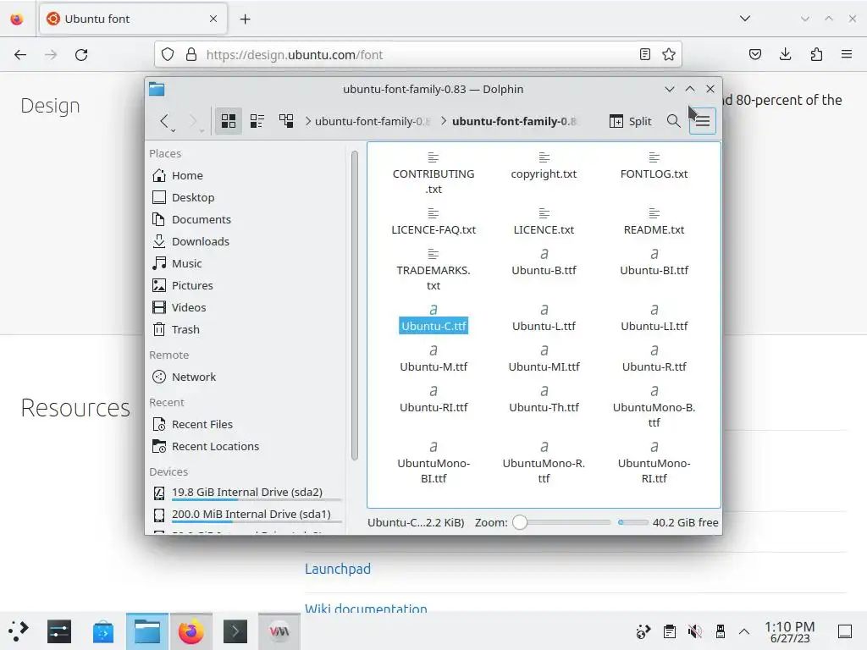The width and height of the screenshot is (867, 650).
Task: Click the parent ubuntu-font-family breadcrumb
Action: [x=373, y=121]
